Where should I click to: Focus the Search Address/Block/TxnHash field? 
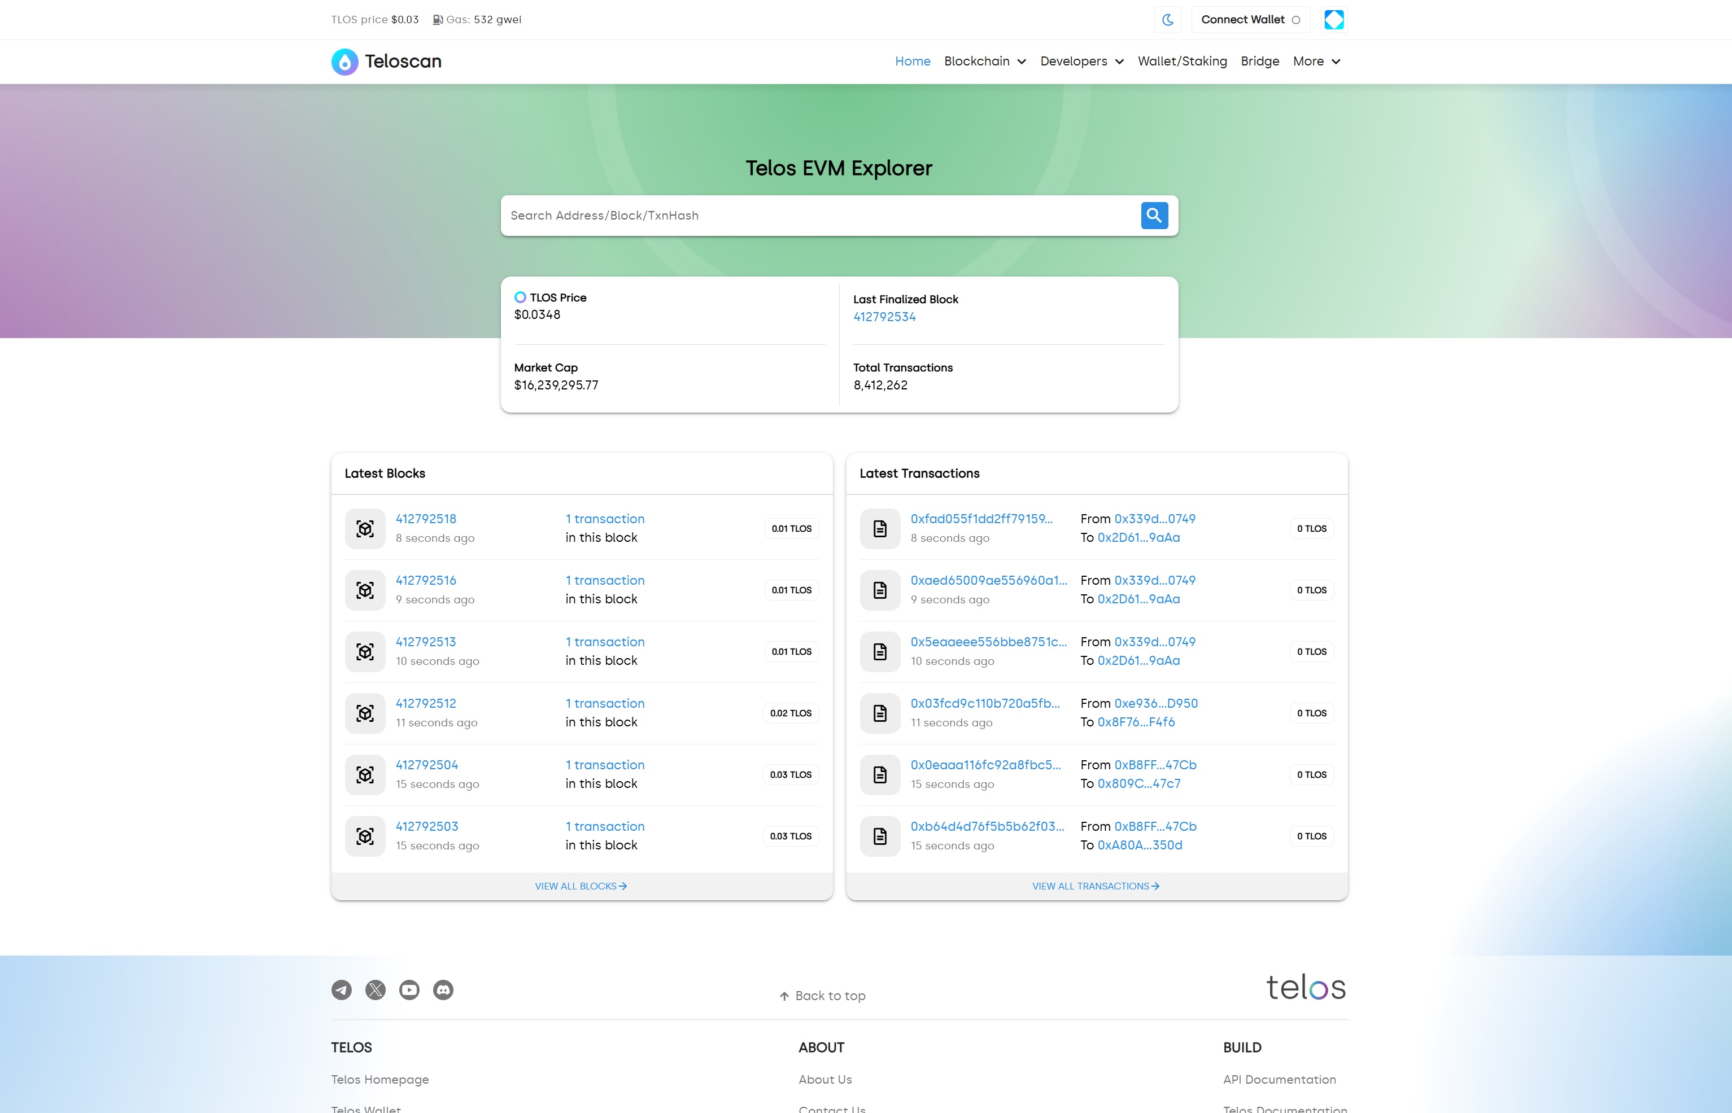(x=821, y=216)
